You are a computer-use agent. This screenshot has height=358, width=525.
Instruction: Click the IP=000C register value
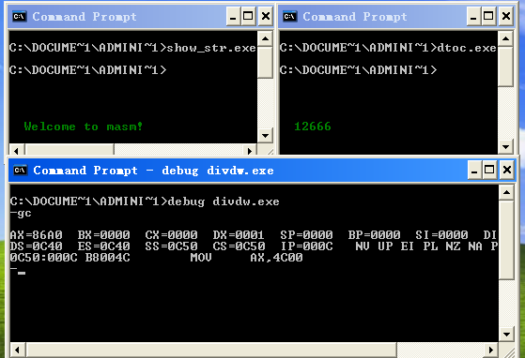[x=306, y=246]
